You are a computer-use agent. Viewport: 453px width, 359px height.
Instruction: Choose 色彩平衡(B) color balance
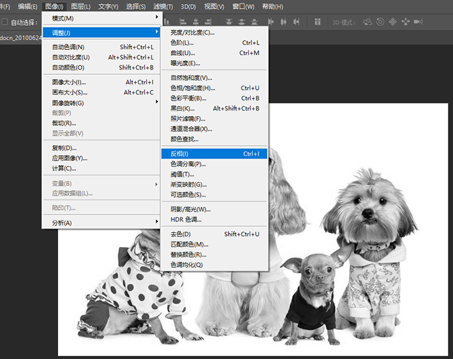(214, 99)
